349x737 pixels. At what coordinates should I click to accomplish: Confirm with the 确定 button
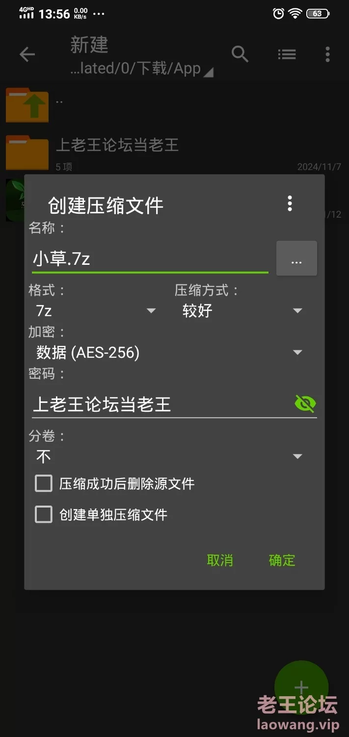[x=282, y=560]
